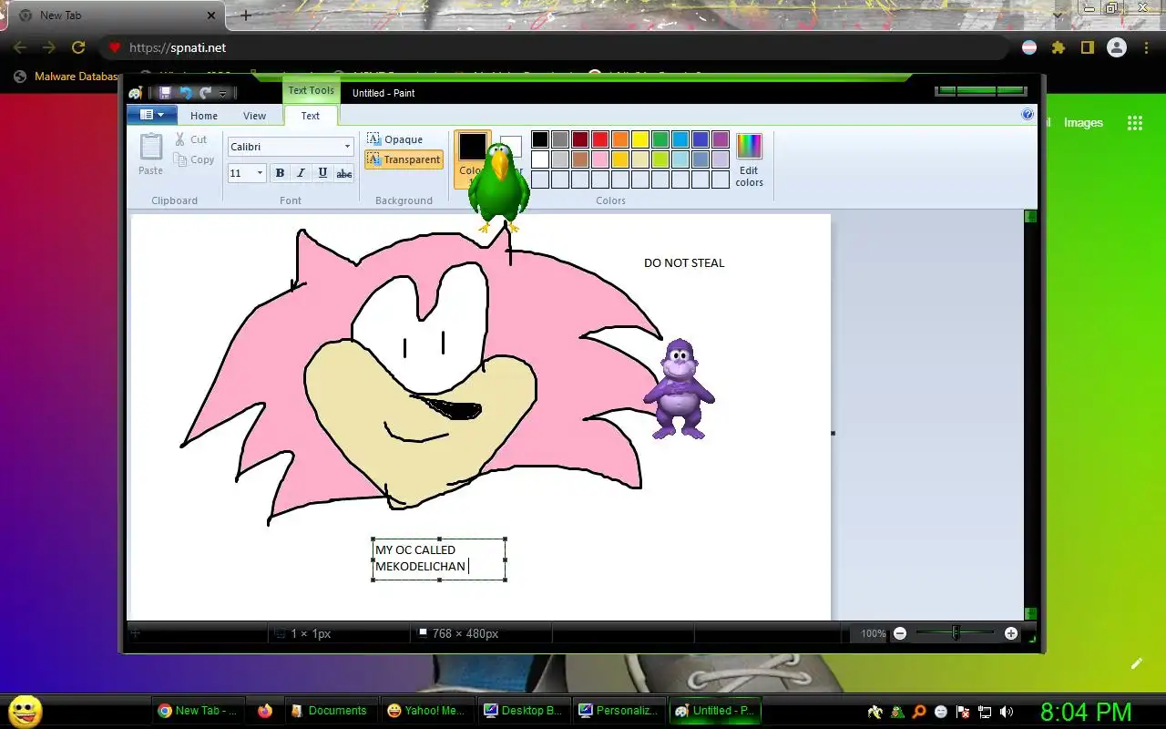Viewport: 1166px width, 729px height.
Task: Click the zoom out minus button
Action: [900, 633]
